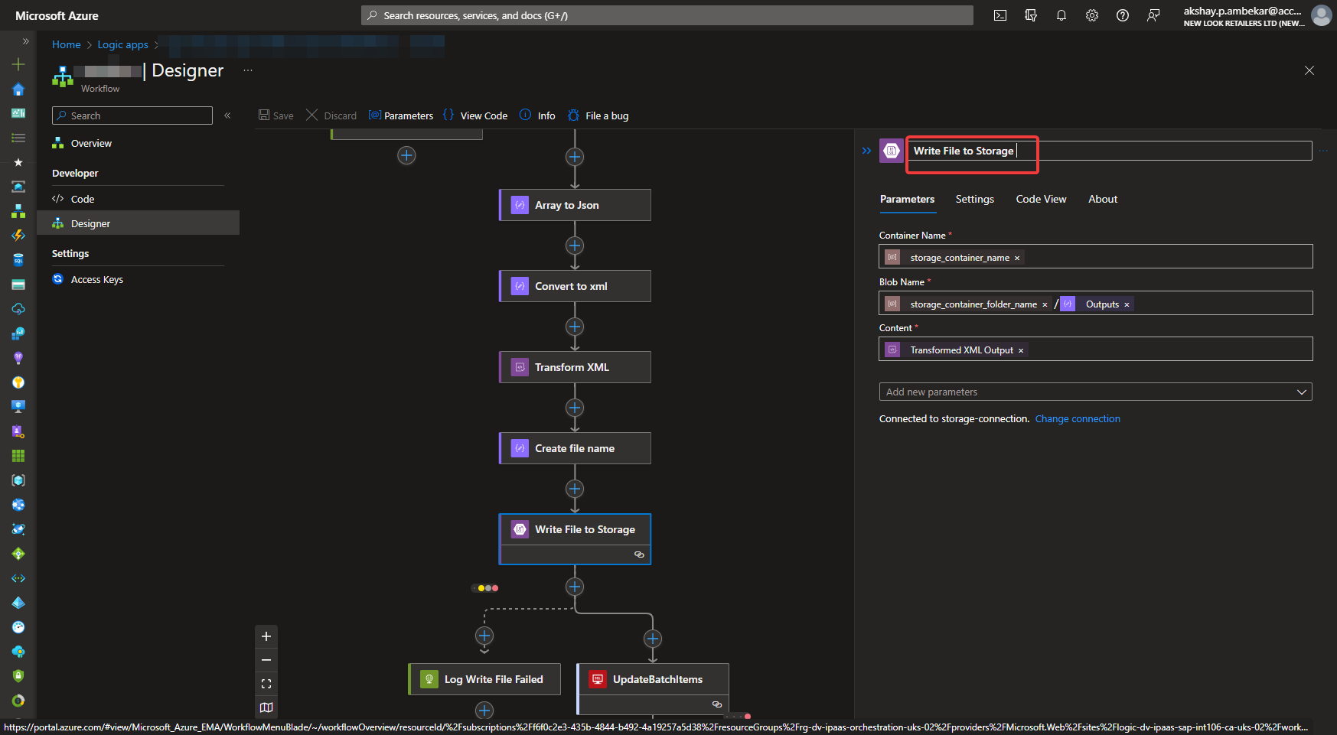Image resolution: width=1337 pixels, height=735 pixels.
Task: Click Discard in the designer toolbar
Action: [x=331, y=115]
